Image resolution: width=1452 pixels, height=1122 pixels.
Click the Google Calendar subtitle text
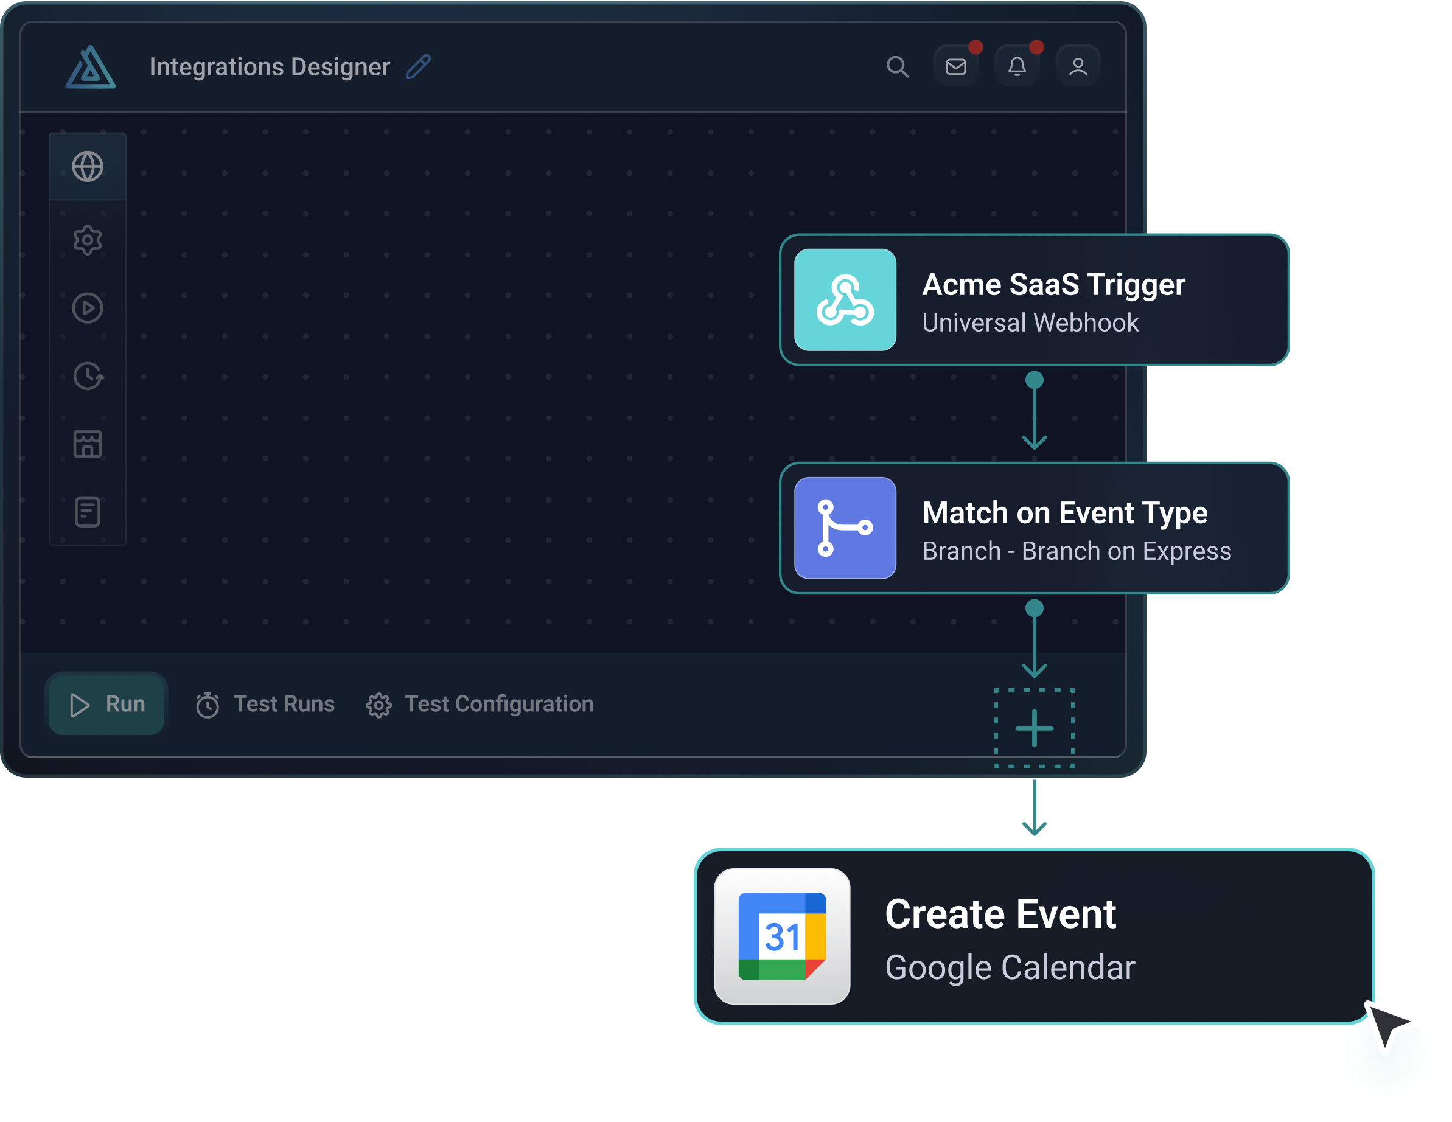click(1010, 967)
